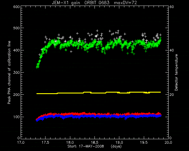Click the left axis label 'Peak PHA channel of calibration line'

pyautogui.click(x=9, y=72)
